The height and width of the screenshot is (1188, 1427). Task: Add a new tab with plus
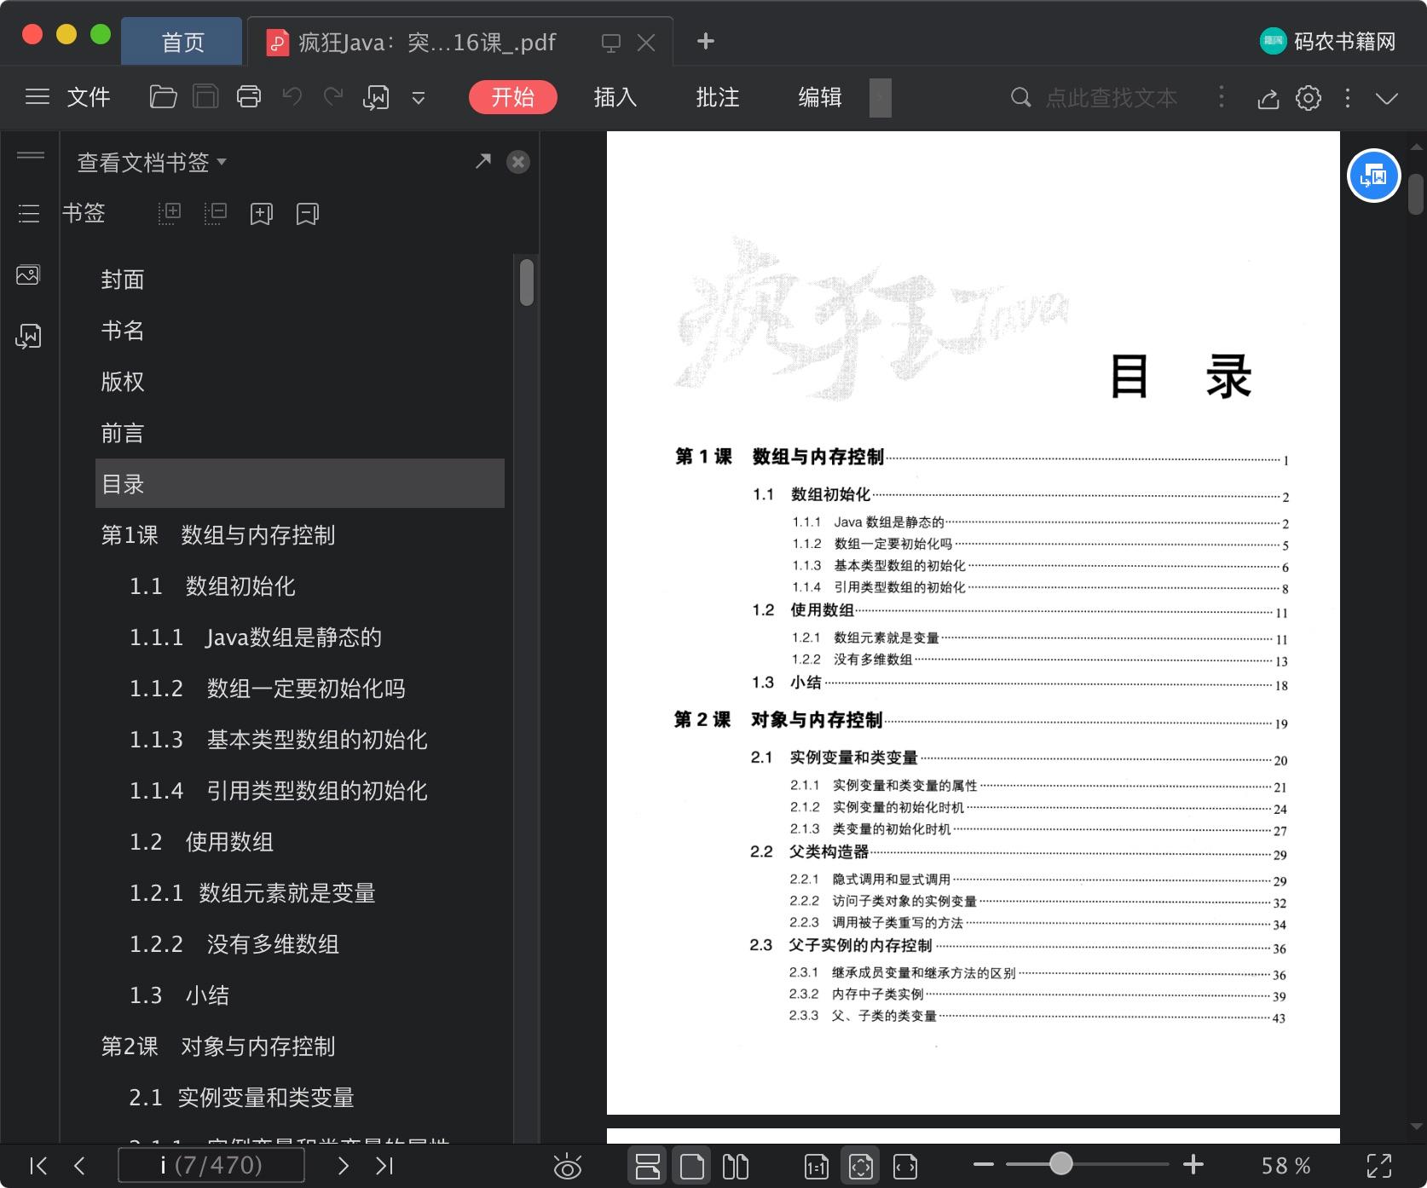(x=706, y=41)
